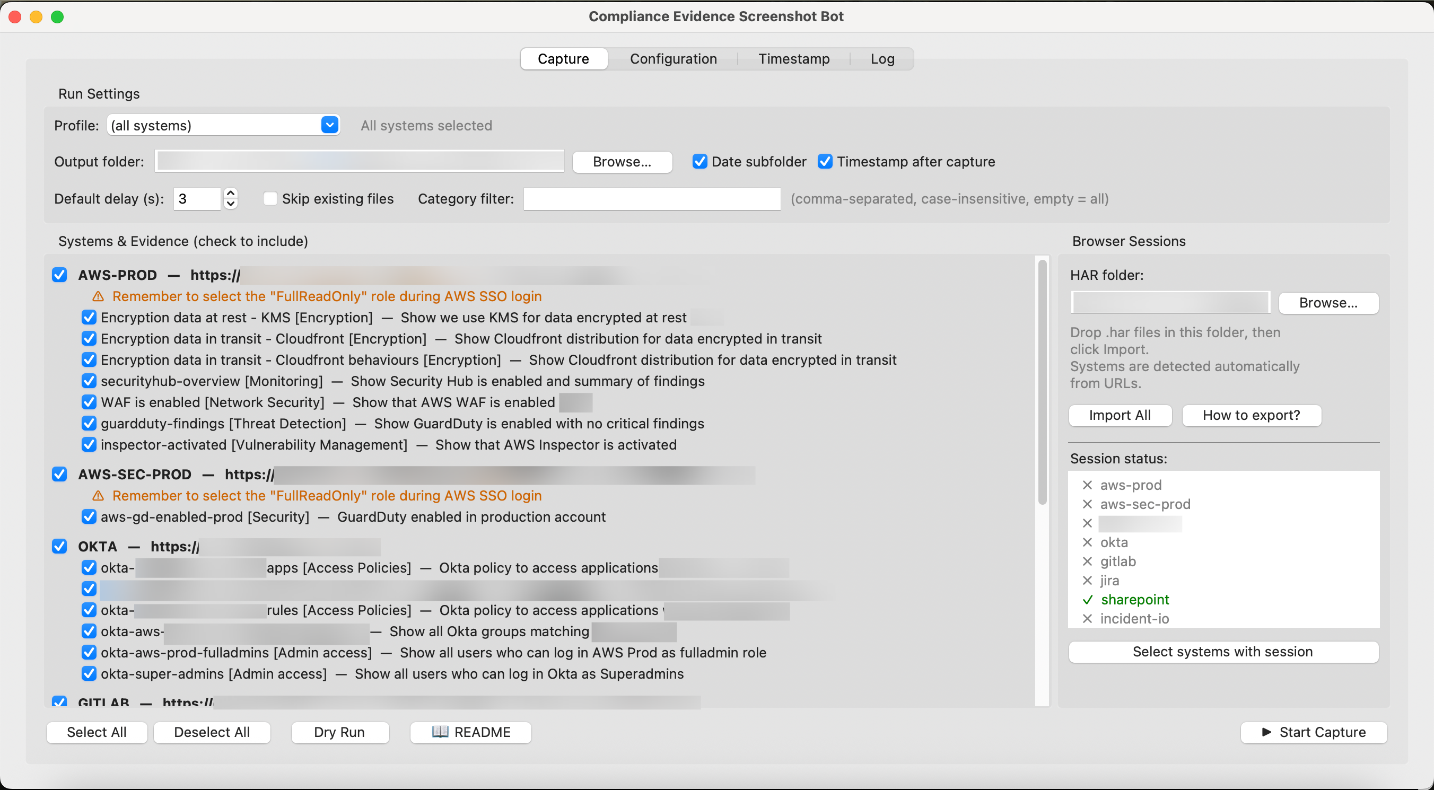Click Select systems with session
The width and height of the screenshot is (1434, 790).
[1223, 652]
